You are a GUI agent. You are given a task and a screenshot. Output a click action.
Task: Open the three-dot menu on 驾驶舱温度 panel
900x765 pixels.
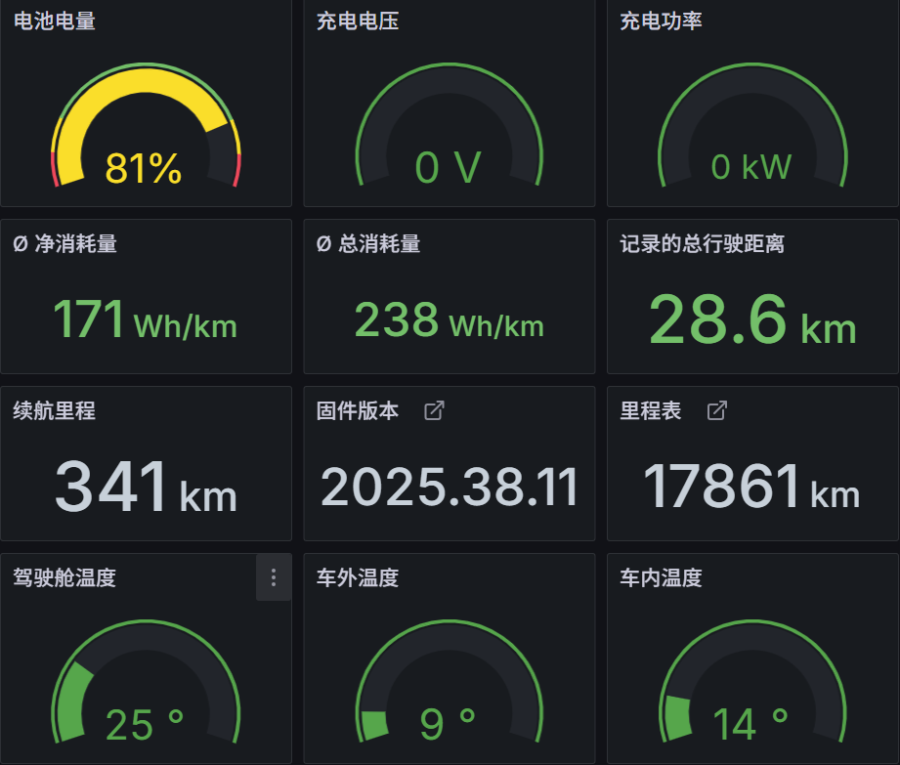pyautogui.click(x=274, y=577)
